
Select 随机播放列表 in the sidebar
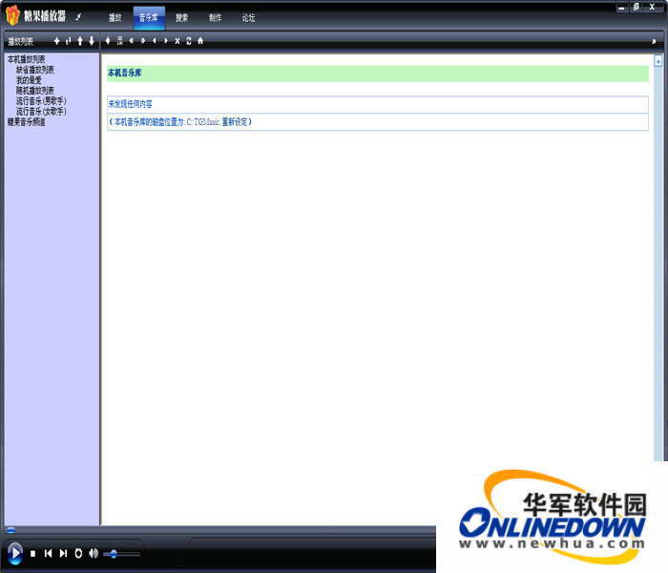[35, 90]
